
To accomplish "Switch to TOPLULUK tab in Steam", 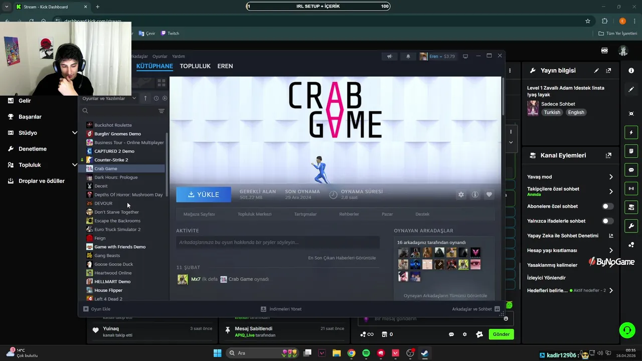I will (x=195, y=66).
